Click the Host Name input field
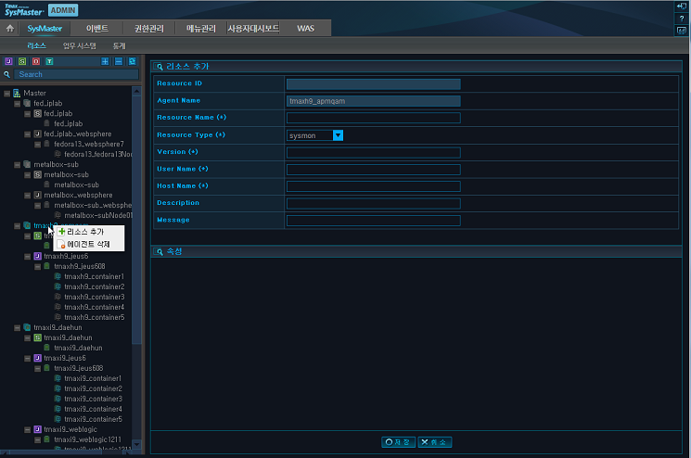The height and width of the screenshot is (458, 691). [373, 186]
